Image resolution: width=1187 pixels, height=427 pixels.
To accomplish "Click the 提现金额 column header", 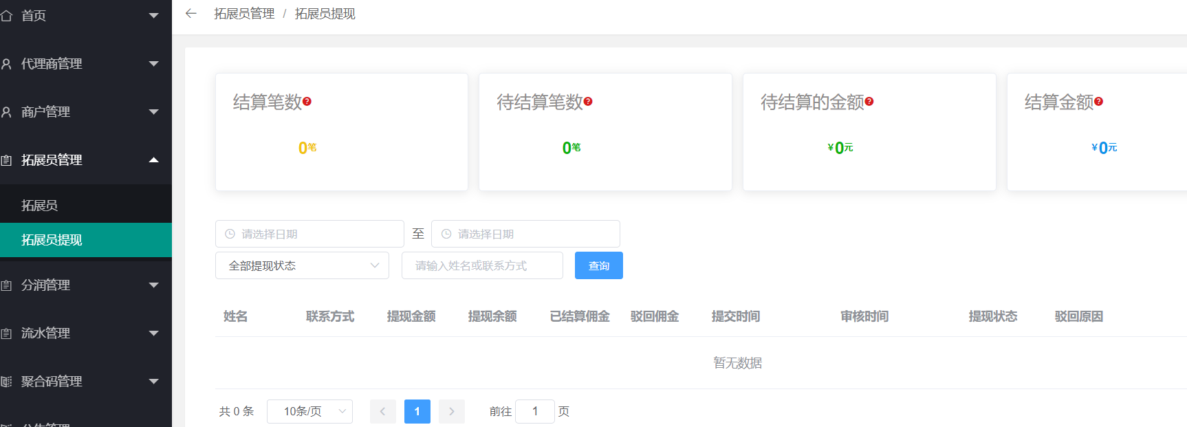I will 411,316.
